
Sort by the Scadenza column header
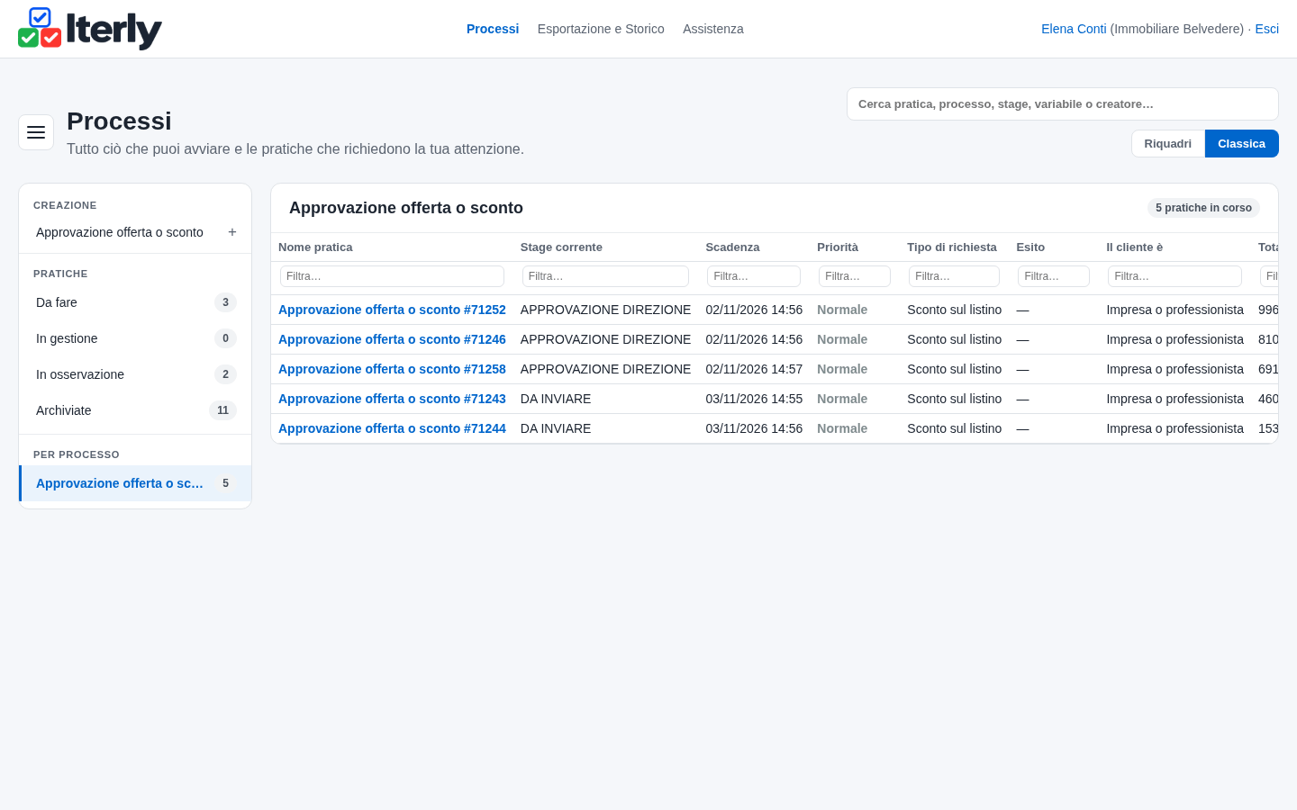coord(732,247)
